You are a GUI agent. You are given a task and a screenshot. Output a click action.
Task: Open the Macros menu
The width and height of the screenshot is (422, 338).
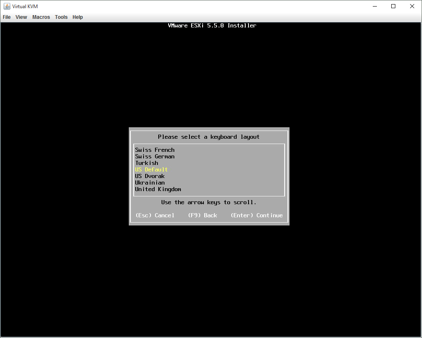point(41,17)
